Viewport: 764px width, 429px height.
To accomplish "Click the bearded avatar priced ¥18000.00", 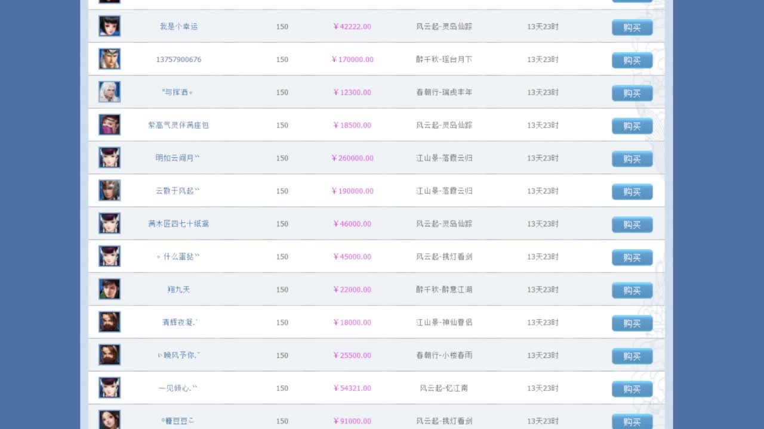I will pos(109,322).
